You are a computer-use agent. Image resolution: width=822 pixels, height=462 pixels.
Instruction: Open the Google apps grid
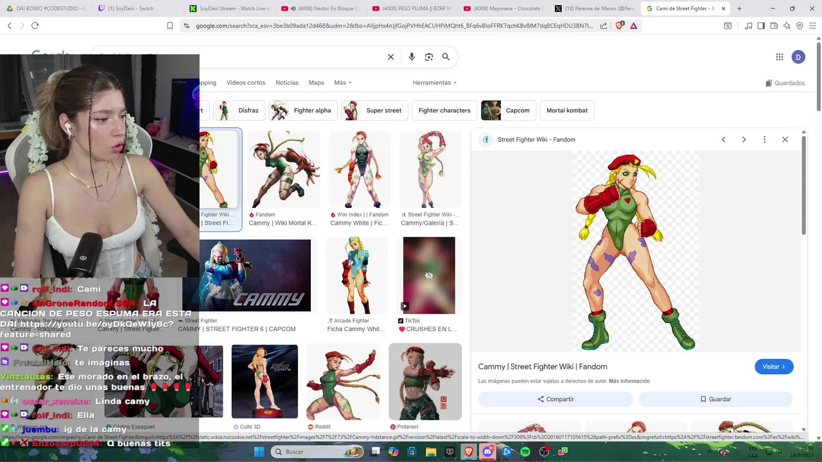click(780, 57)
